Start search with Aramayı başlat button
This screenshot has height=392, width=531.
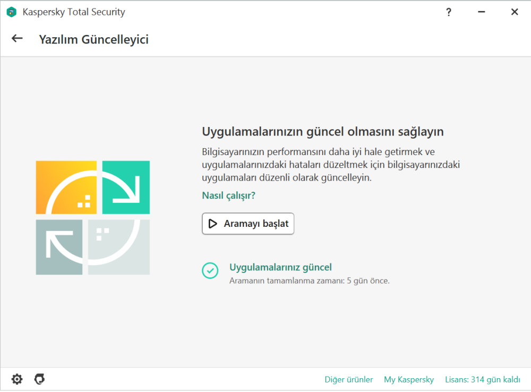click(x=248, y=224)
